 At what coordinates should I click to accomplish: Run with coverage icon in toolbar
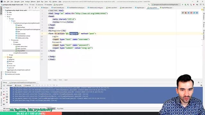point(188,5)
